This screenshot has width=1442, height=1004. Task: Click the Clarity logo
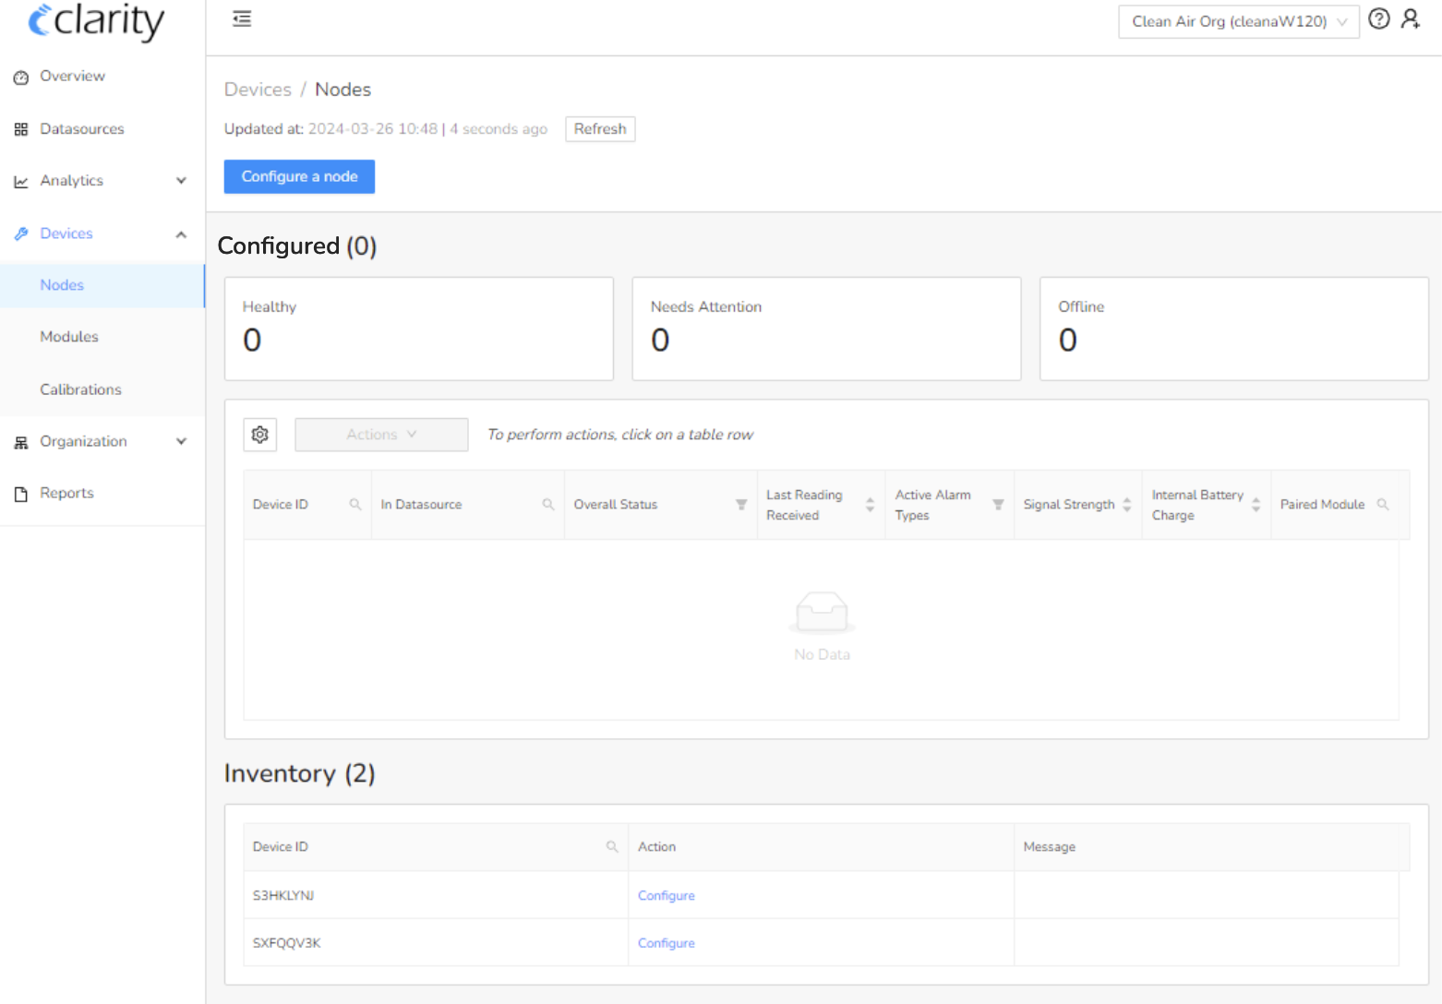[96, 23]
